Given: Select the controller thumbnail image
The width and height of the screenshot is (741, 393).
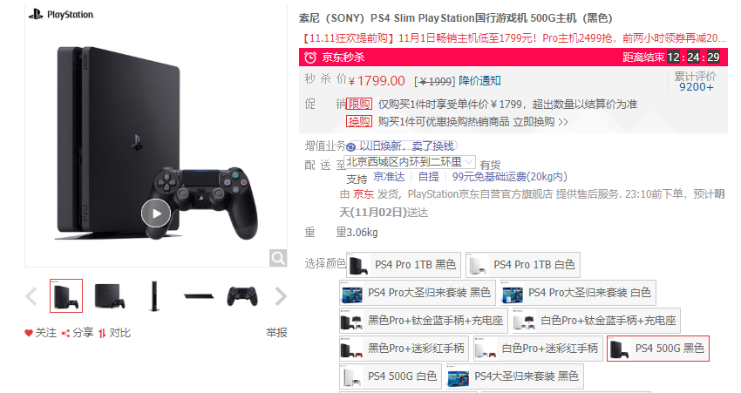Looking at the screenshot, I should coord(242,296).
